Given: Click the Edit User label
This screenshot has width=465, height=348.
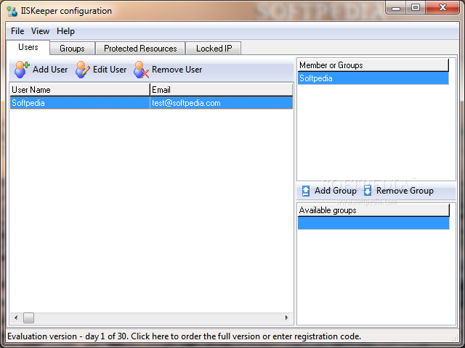Looking at the screenshot, I should [110, 70].
